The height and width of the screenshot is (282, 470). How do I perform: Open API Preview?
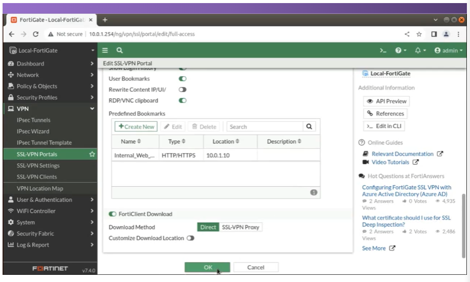coord(387,101)
